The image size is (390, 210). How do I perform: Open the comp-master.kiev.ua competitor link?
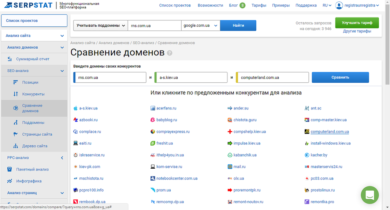pos(328,120)
